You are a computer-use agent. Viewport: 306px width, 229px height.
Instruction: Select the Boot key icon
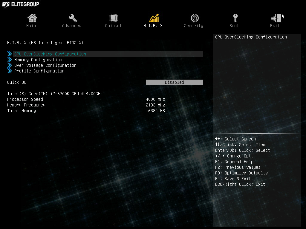[235, 18]
